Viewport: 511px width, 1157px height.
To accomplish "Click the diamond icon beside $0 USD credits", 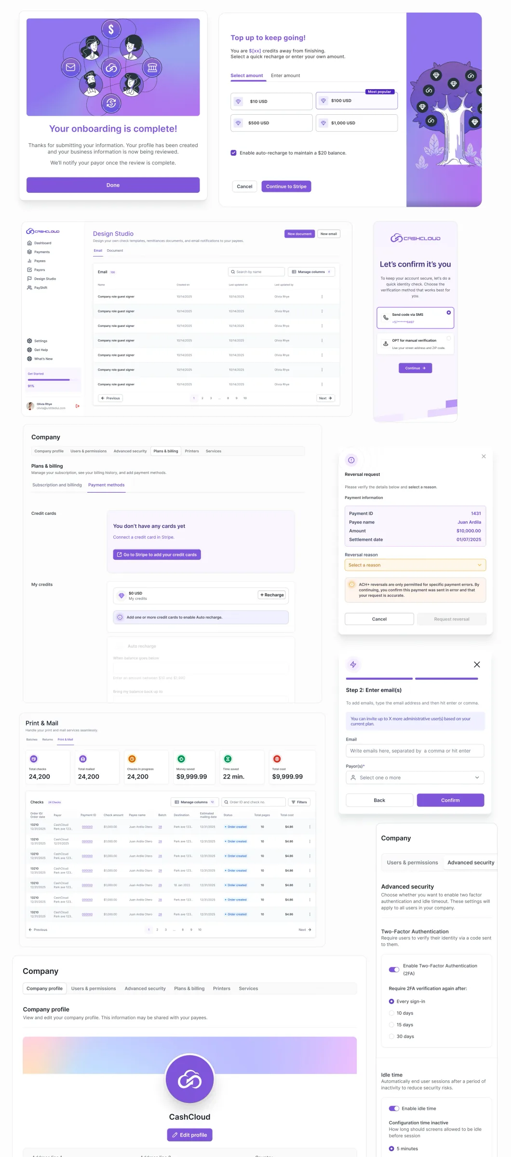I will coord(121,595).
